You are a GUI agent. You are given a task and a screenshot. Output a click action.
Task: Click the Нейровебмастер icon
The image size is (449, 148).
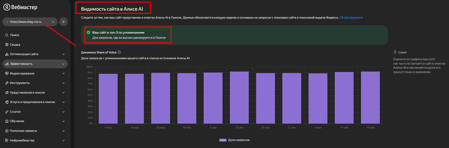[x=7, y=141]
